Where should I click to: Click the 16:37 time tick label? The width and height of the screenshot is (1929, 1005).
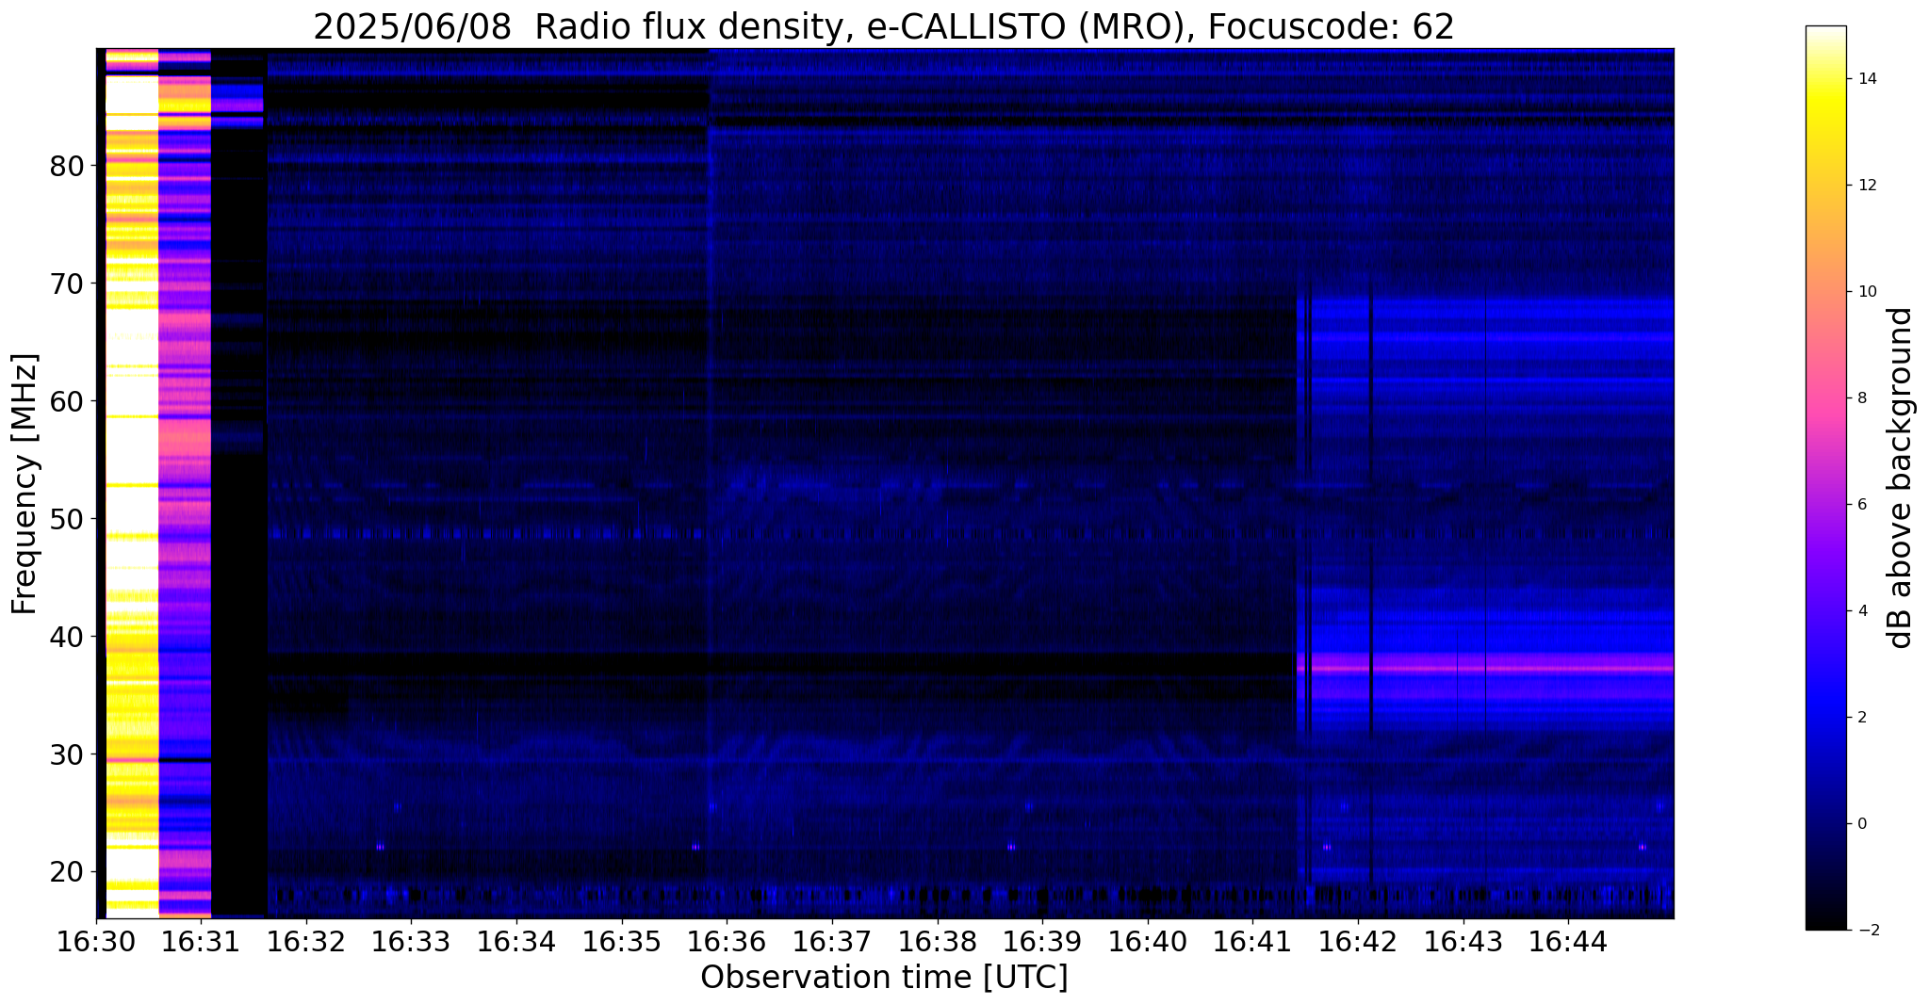pyautogui.click(x=832, y=940)
